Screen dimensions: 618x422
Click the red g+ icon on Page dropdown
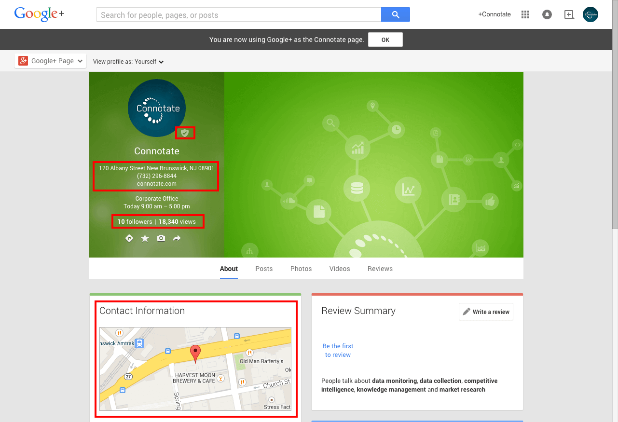(23, 61)
